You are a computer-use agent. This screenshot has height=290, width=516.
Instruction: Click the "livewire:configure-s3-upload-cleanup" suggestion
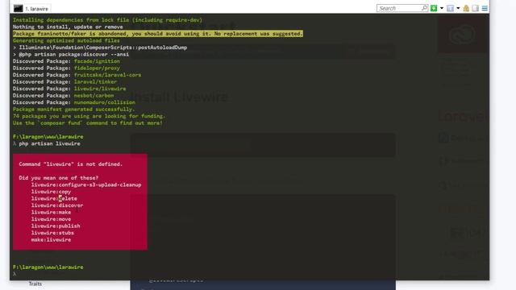coord(86,184)
